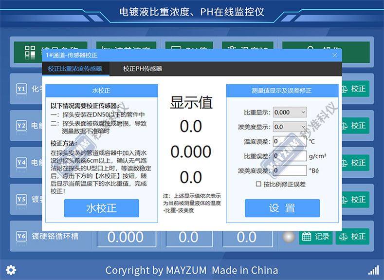Click the Y2 channel icon
The image size is (384, 280).
pos(21,126)
